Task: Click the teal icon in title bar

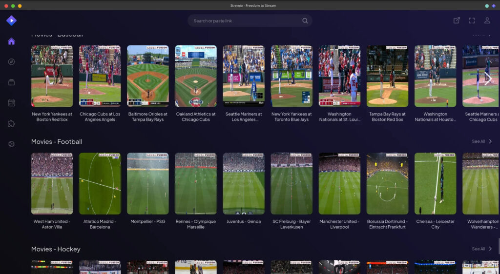Action: coord(487,6)
